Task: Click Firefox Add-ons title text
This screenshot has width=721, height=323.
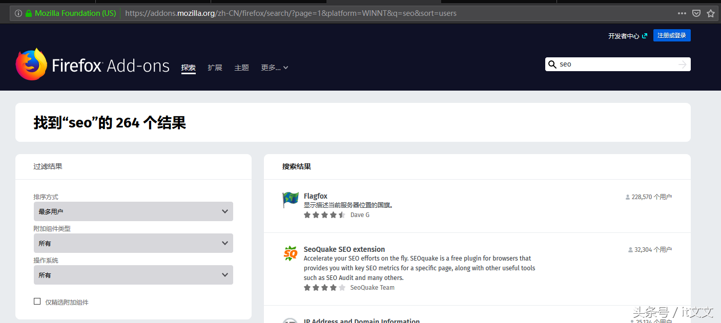Action: (111, 66)
